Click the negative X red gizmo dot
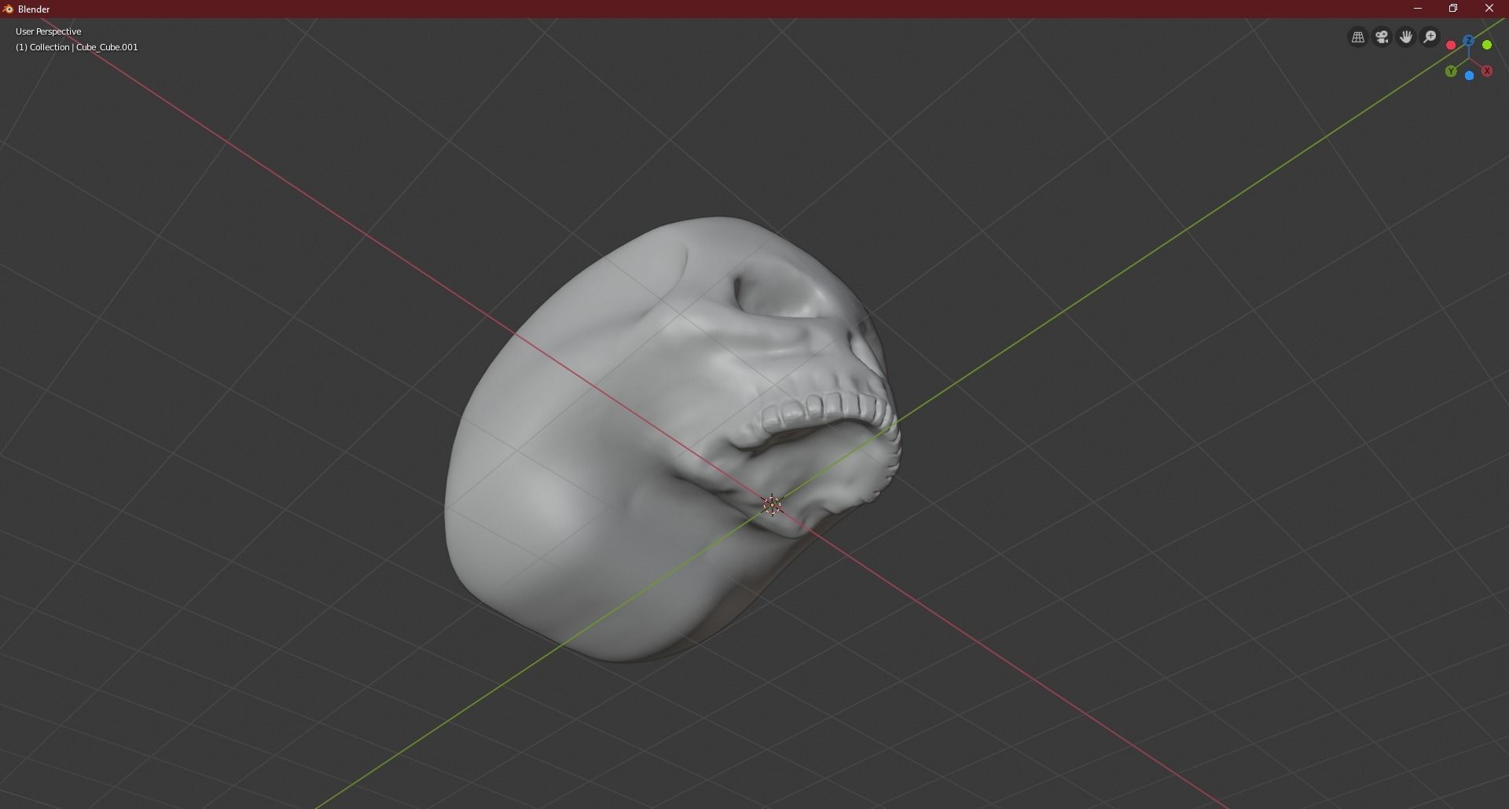The image size is (1509, 809). (1451, 46)
